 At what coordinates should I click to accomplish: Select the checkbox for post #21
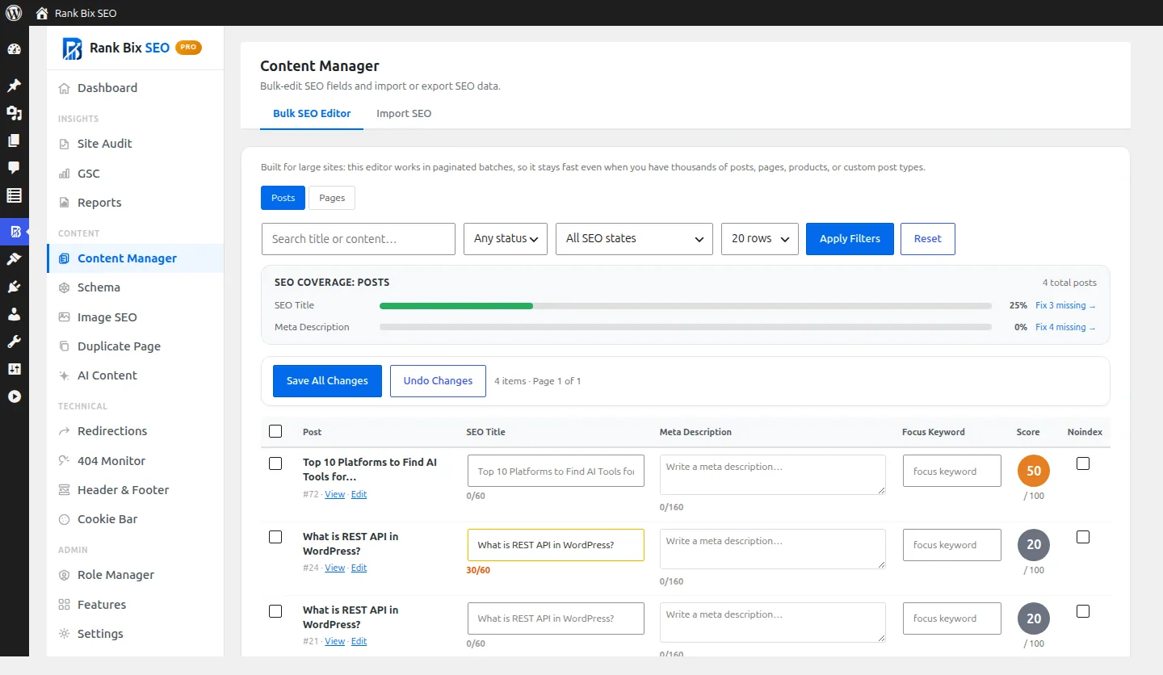[275, 611]
